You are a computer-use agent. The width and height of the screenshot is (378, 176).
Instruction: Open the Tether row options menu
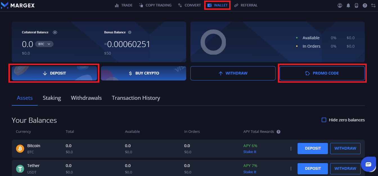coord(291,168)
